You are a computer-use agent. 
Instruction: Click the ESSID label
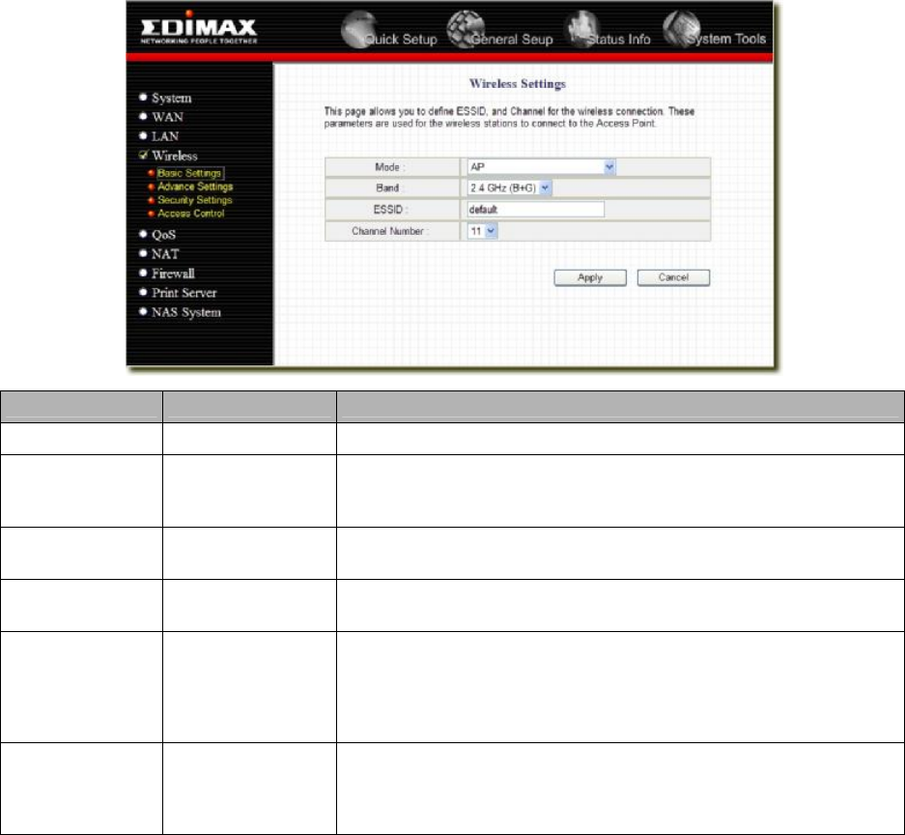(390, 209)
